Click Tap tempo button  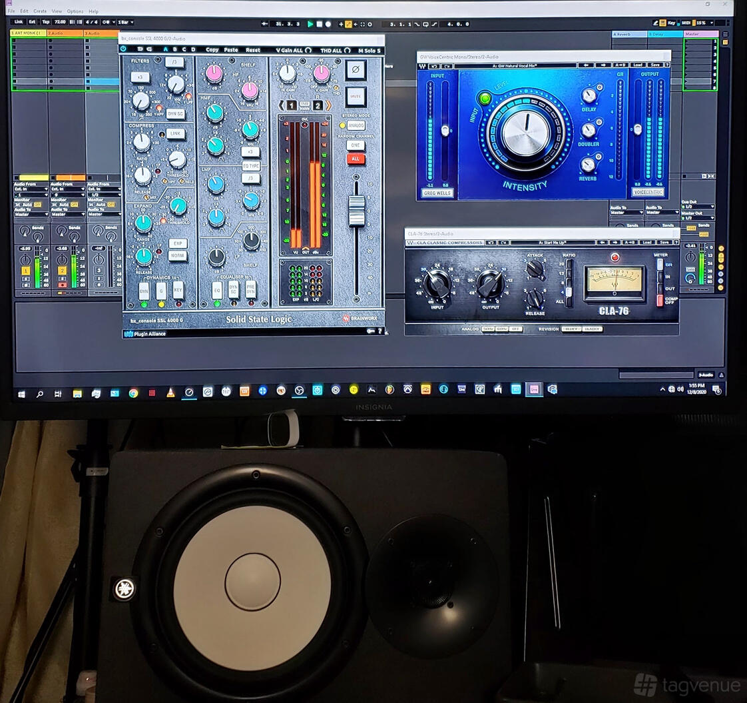coord(46,22)
